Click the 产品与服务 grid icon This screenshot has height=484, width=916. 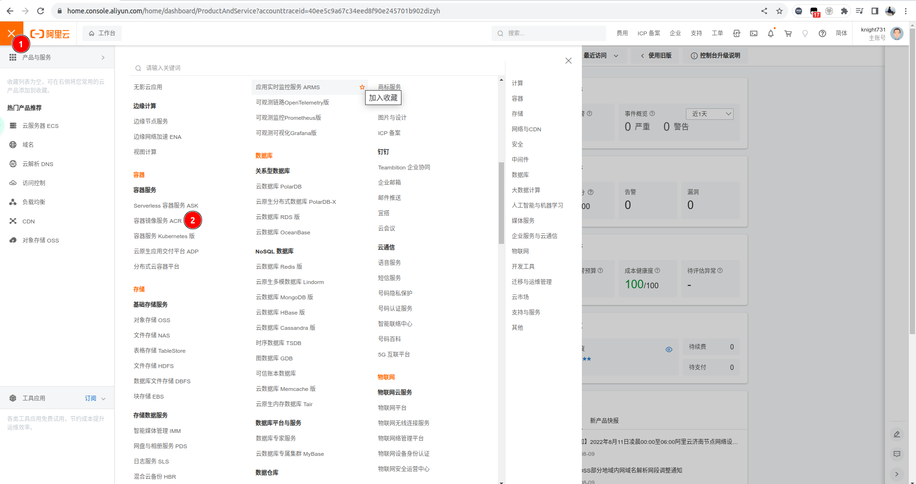[x=13, y=57]
